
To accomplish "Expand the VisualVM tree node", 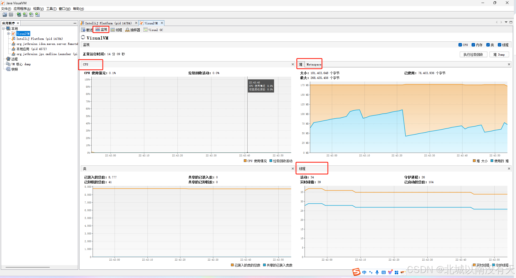I will click(x=9, y=34).
